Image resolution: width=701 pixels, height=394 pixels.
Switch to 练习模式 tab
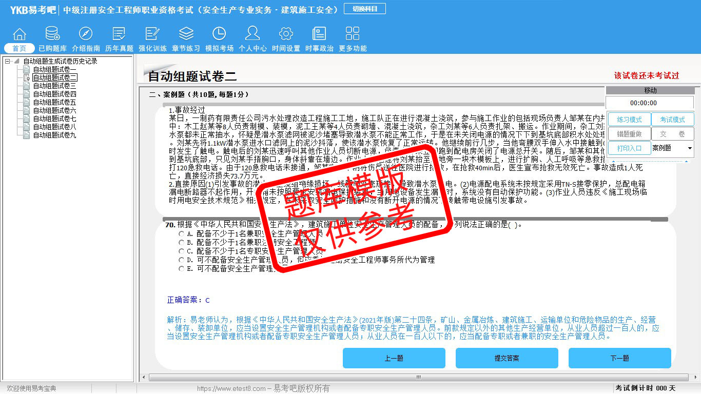pyautogui.click(x=629, y=120)
